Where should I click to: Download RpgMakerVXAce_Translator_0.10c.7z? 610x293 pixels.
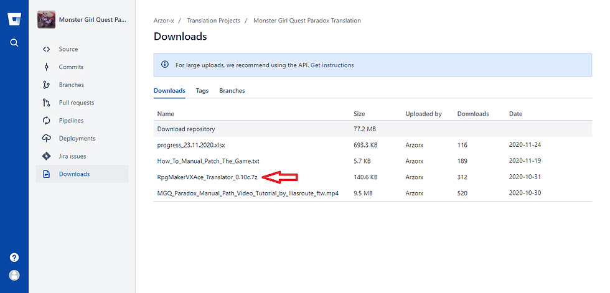[x=207, y=177]
